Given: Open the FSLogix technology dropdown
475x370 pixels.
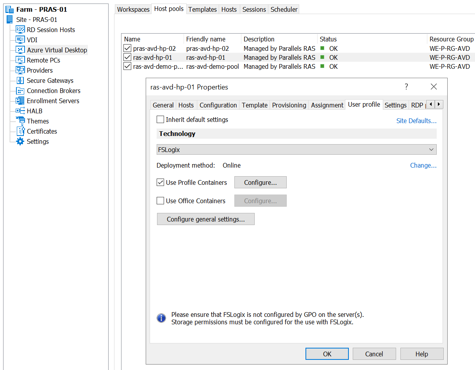Looking at the screenshot, I should pyautogui.click(x=296, y=150).
